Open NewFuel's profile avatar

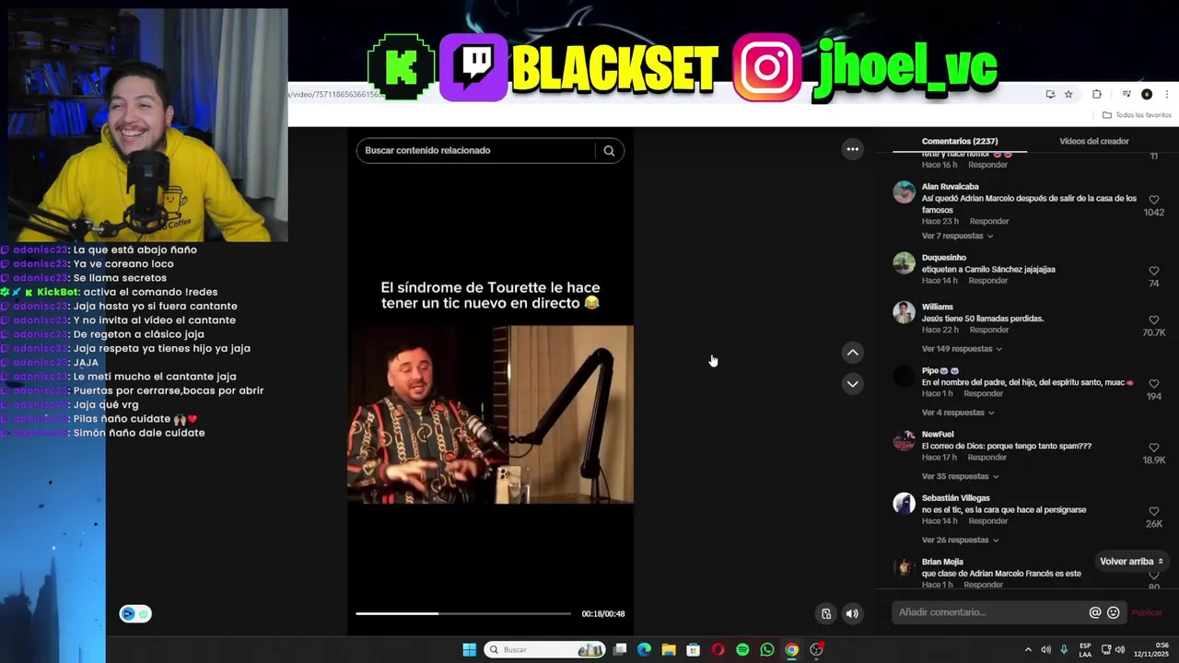click(x=905, y=440)
